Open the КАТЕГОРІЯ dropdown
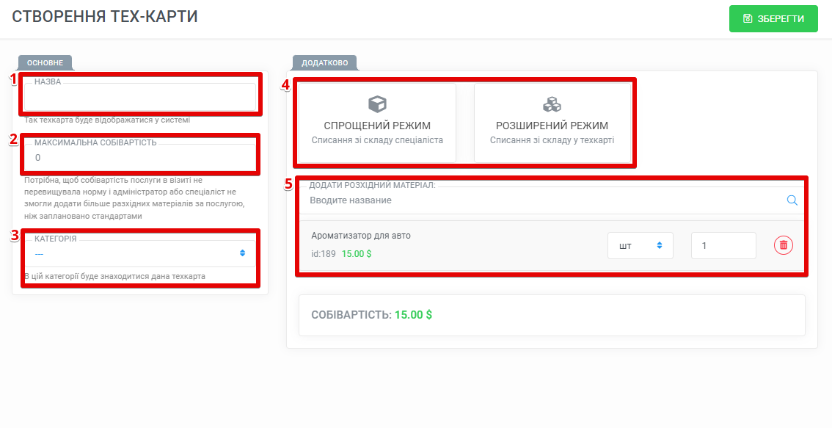 tap(140, 253)
